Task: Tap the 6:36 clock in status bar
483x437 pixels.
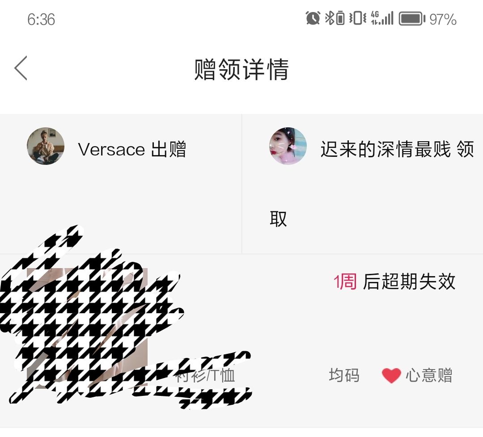Action: (x=41, y=19)
